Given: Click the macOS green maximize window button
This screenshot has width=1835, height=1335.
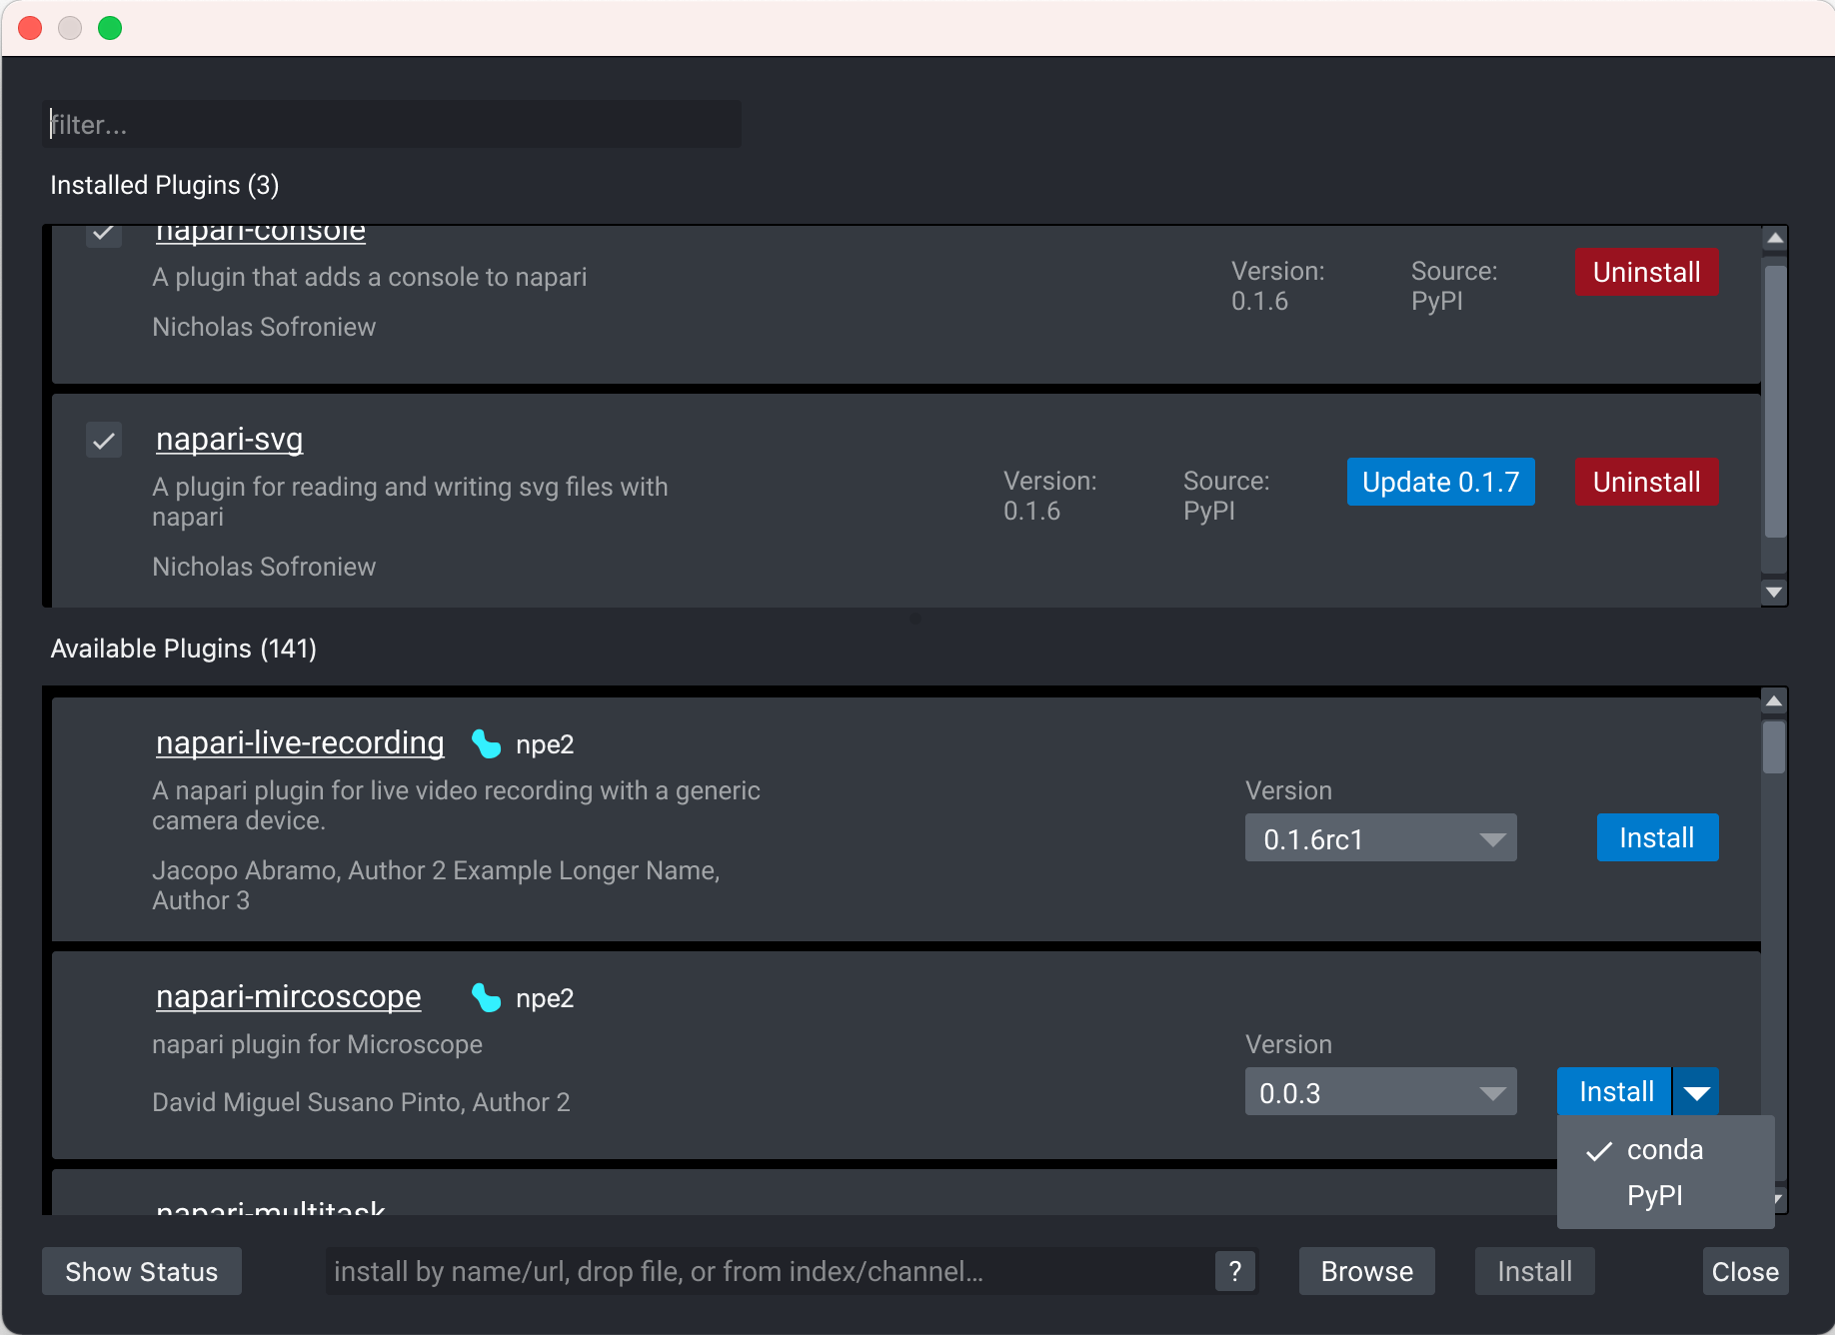Looking at the screenshot, I should pyautogui.click(x=110, y=28).
